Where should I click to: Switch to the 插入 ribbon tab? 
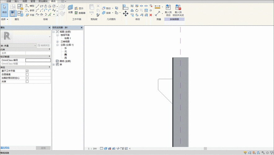point(17,1)
